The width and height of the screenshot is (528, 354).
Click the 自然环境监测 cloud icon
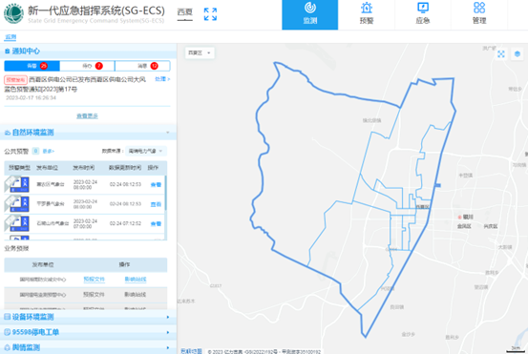[7, 133]
